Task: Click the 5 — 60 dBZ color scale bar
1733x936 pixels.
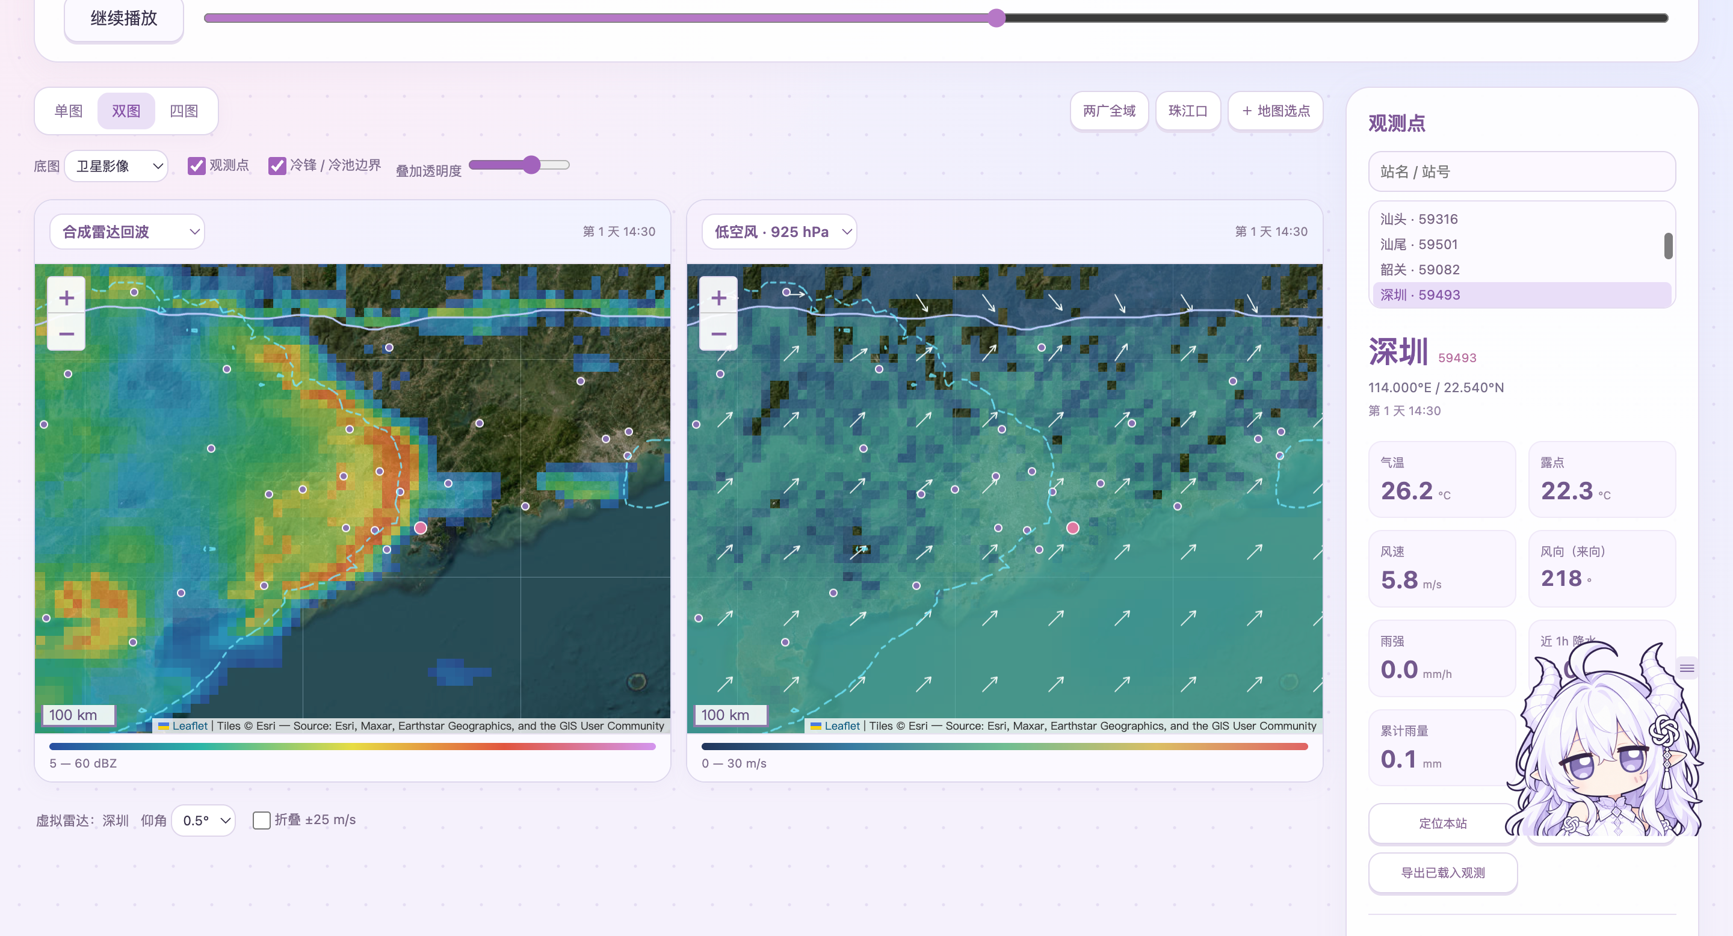Action: (x=352, y=747)
